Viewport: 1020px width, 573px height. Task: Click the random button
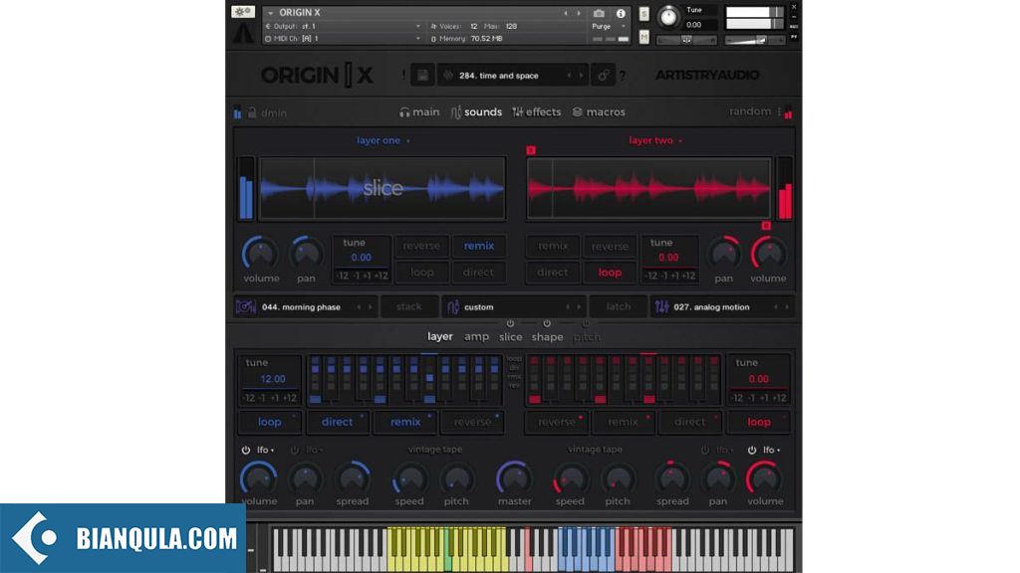tap(750, 111)
